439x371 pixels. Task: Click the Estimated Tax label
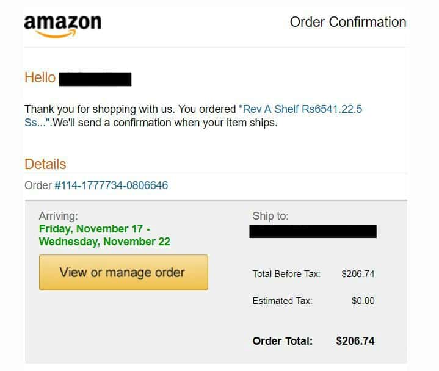(282, 300)
